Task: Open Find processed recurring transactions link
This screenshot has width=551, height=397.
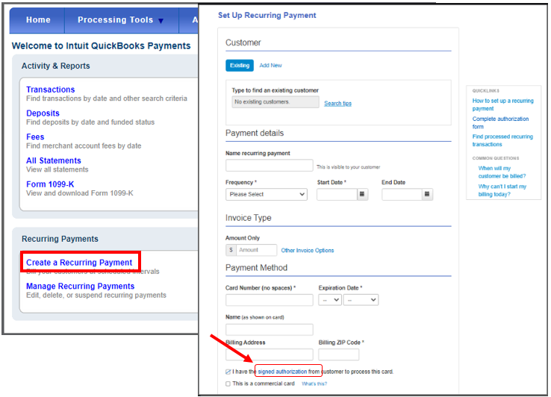Action: [502, 140]
